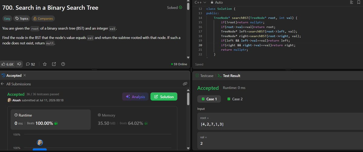Click the share external-link icon
Viewport: 363px width, 152px height.
pyautogui.click(x=54, y=64)
